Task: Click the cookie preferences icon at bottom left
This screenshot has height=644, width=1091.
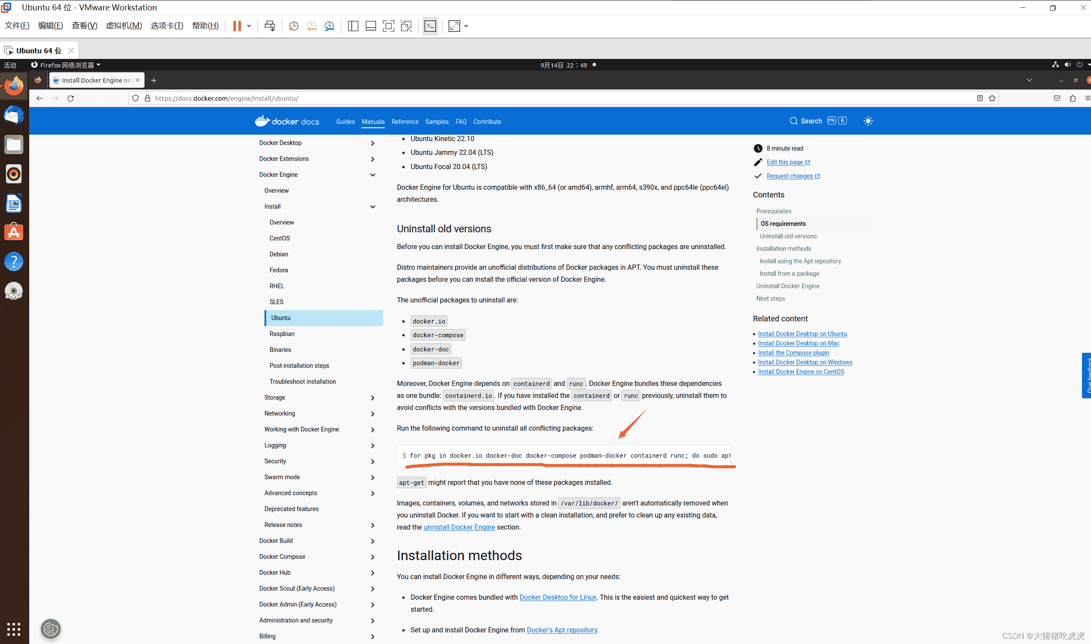Action: coord(51,629)
